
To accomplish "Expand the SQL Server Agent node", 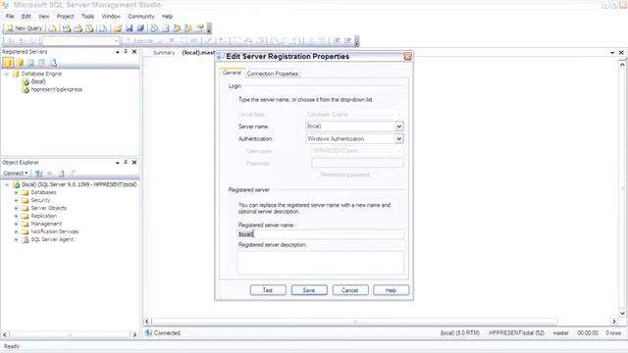I will tap(16, 239).
